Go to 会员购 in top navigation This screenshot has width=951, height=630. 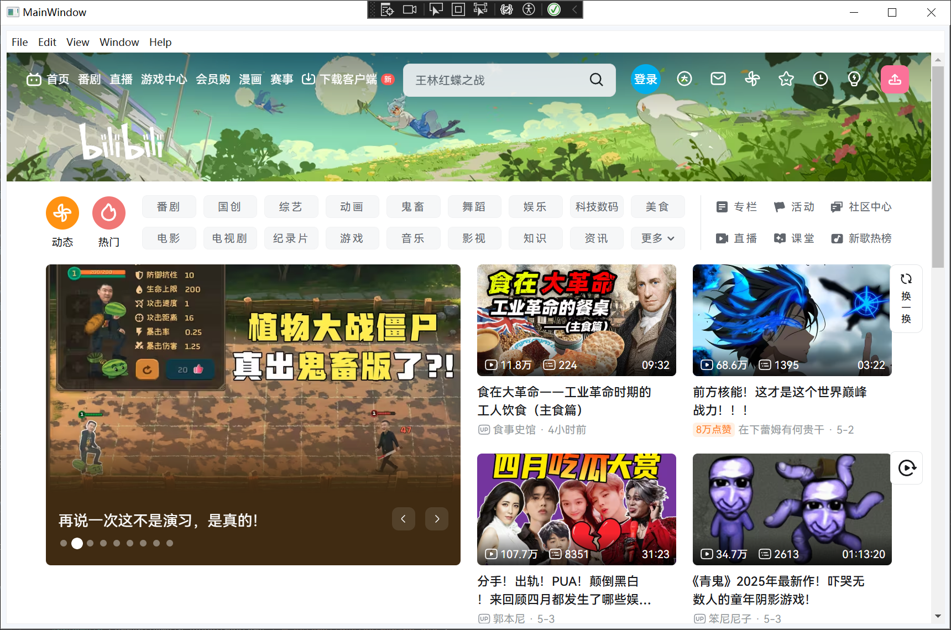[x=213, y=80]
